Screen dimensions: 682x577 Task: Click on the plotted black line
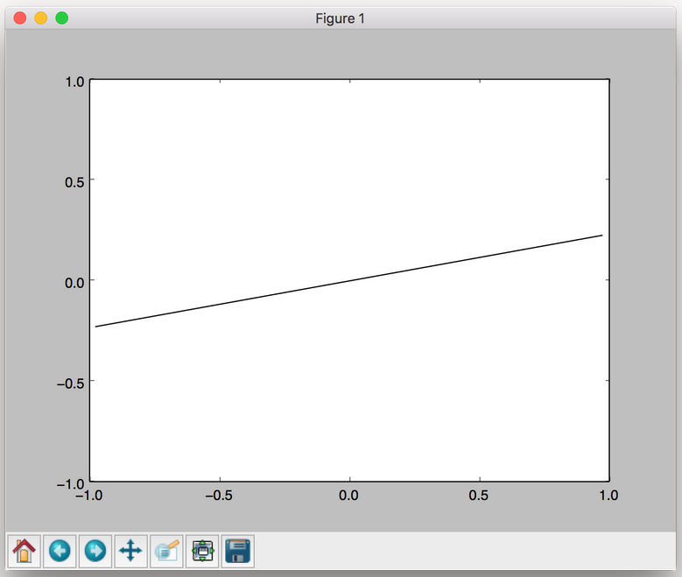(350, 280)
